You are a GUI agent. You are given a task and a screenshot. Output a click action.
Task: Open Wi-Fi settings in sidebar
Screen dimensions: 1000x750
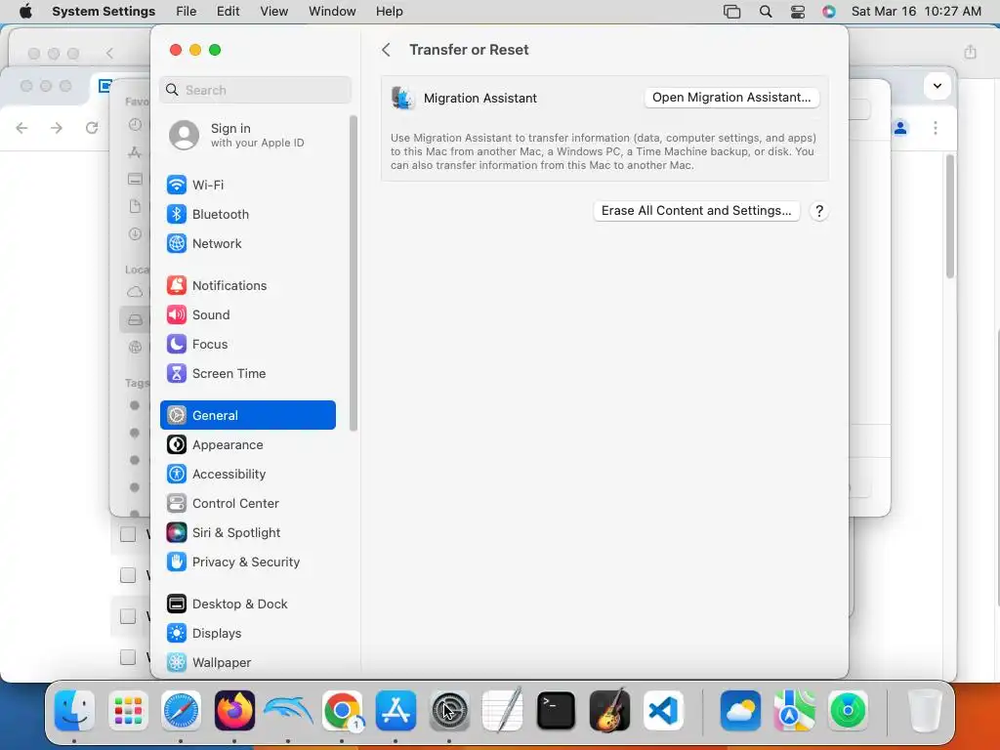pos(247,185)
